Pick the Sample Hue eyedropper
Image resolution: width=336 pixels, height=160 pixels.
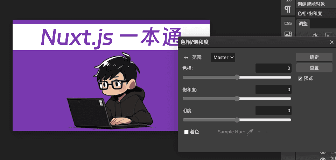[250, 132]
